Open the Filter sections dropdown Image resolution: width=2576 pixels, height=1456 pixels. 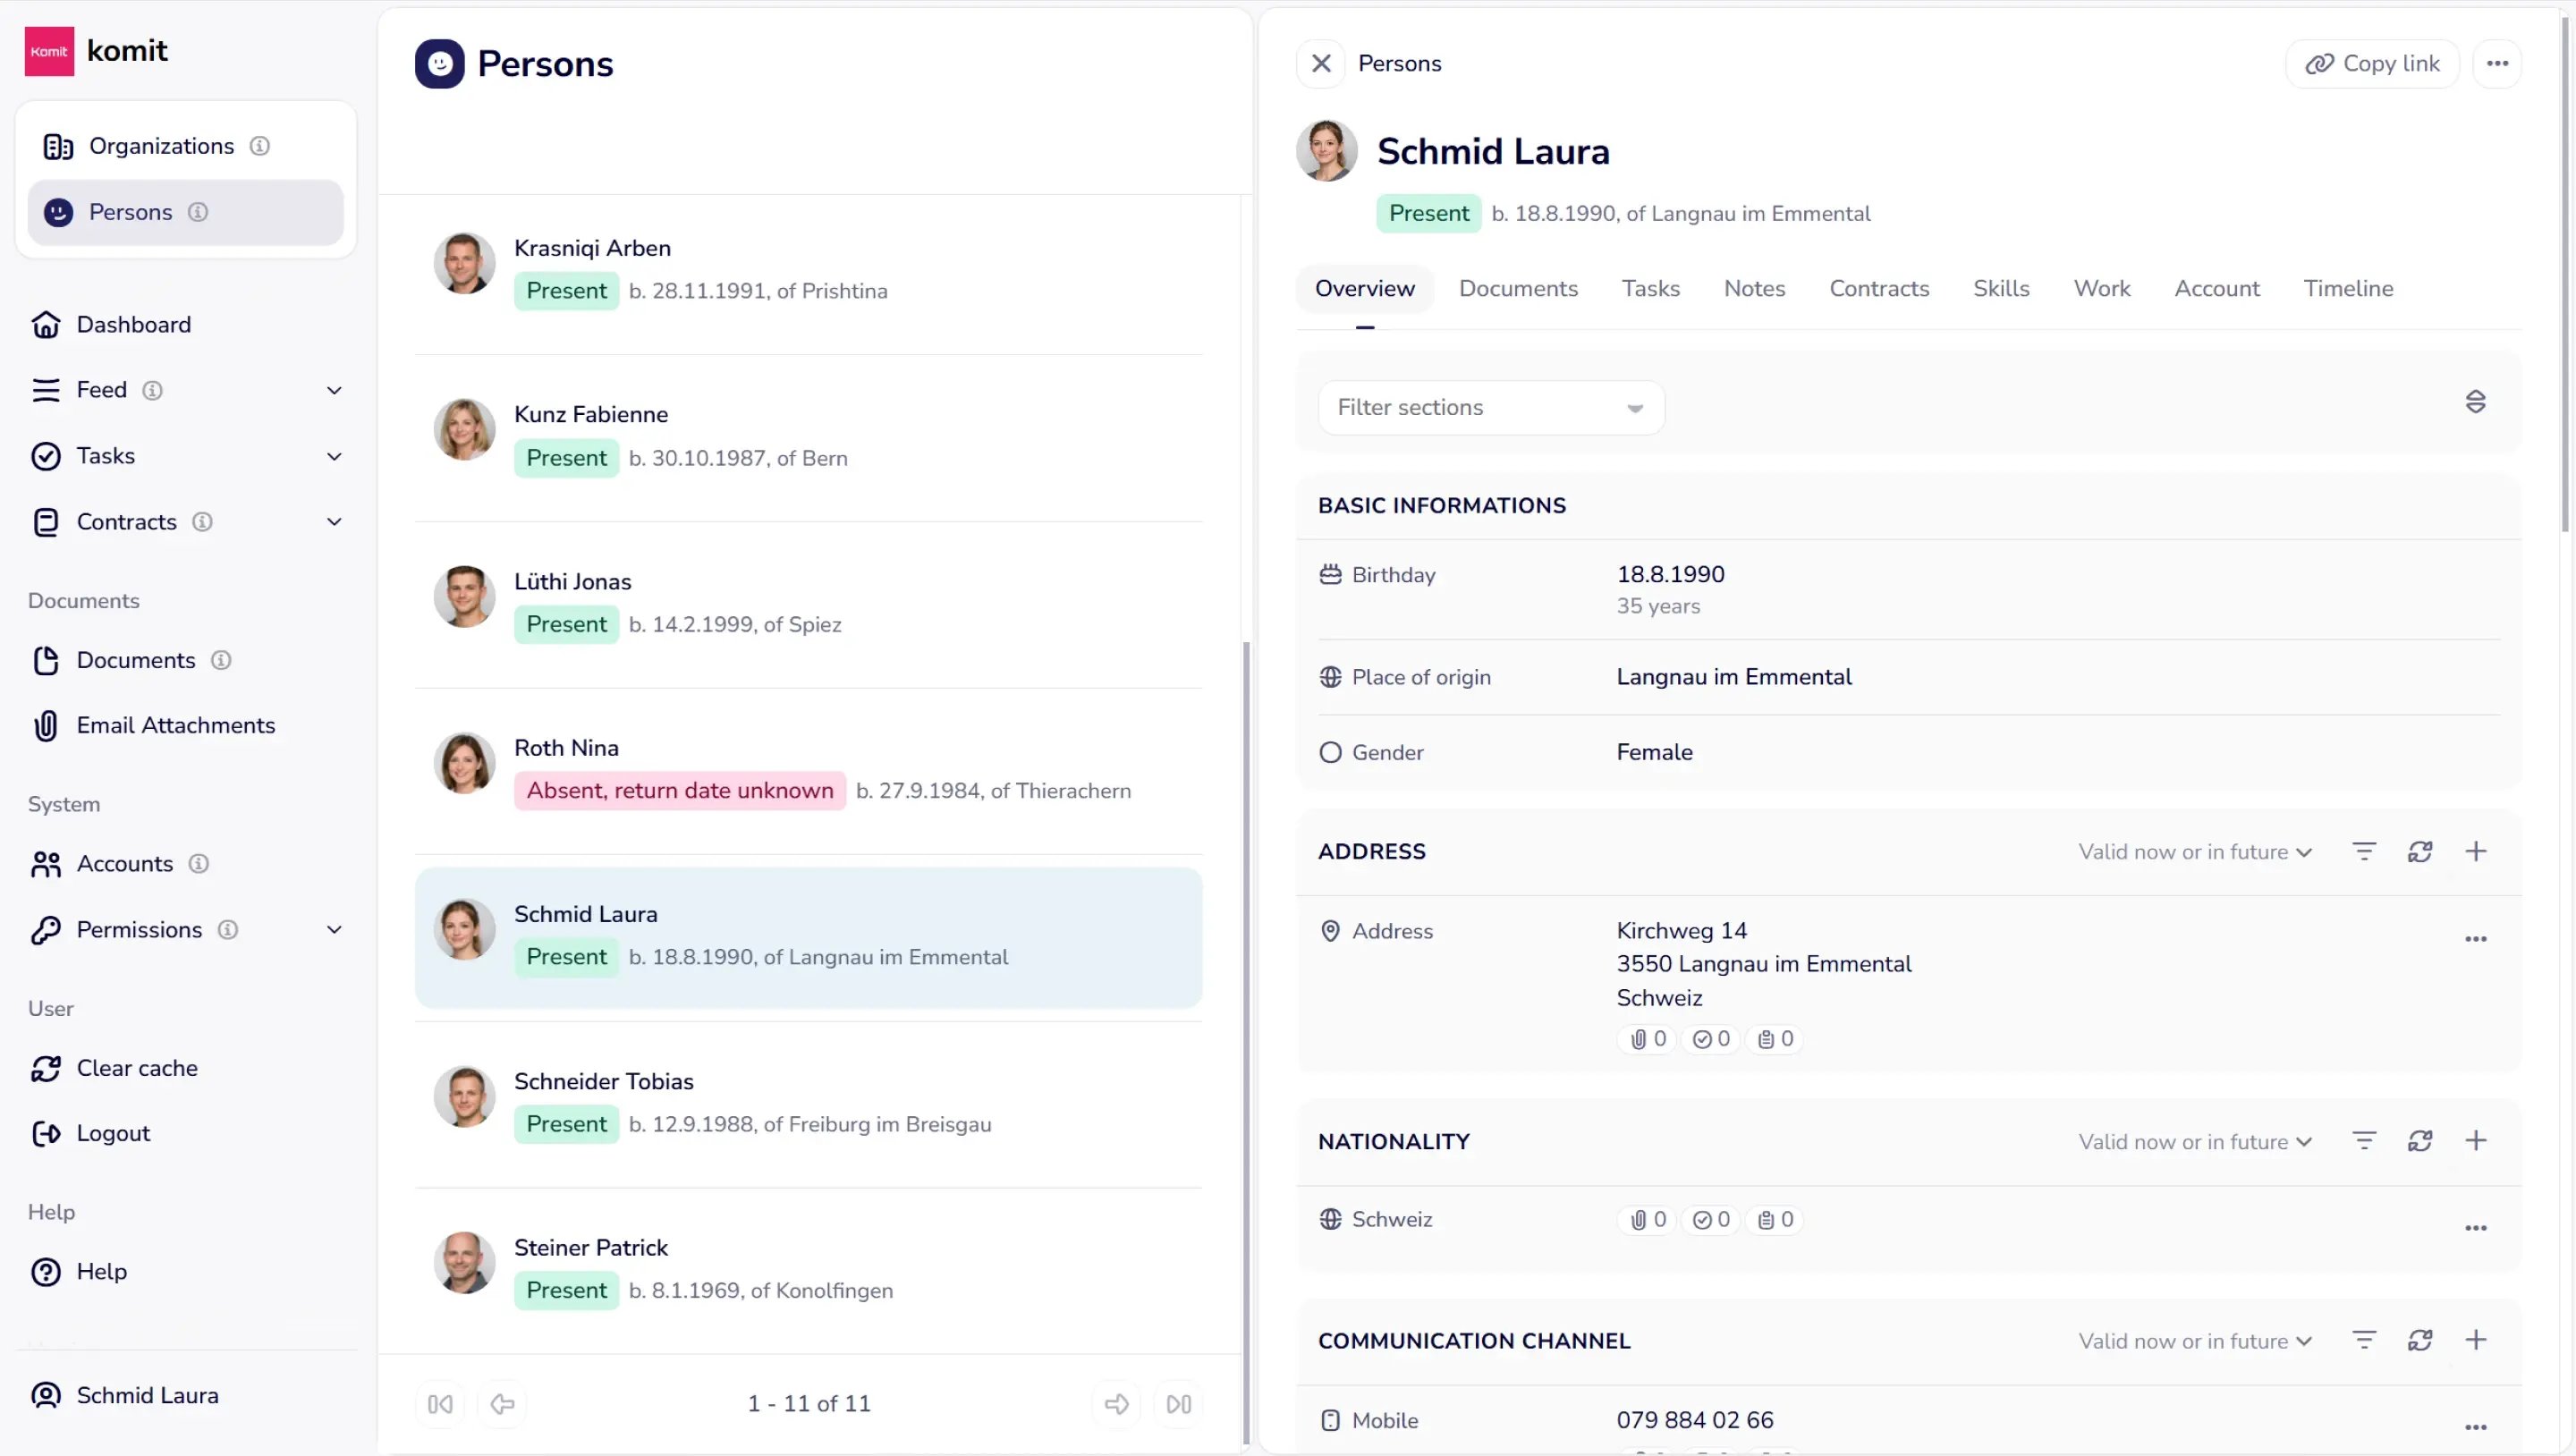(1490, 408)
